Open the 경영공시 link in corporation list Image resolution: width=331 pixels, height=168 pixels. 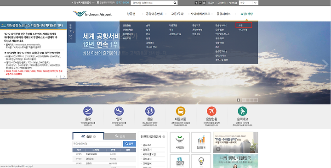point(147,150)
